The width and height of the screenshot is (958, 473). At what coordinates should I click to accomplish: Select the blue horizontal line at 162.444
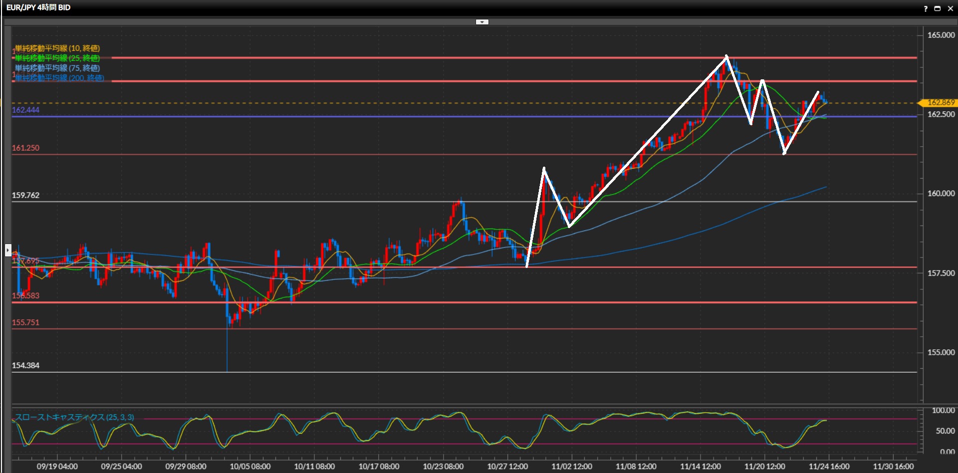tap(349, 117)
